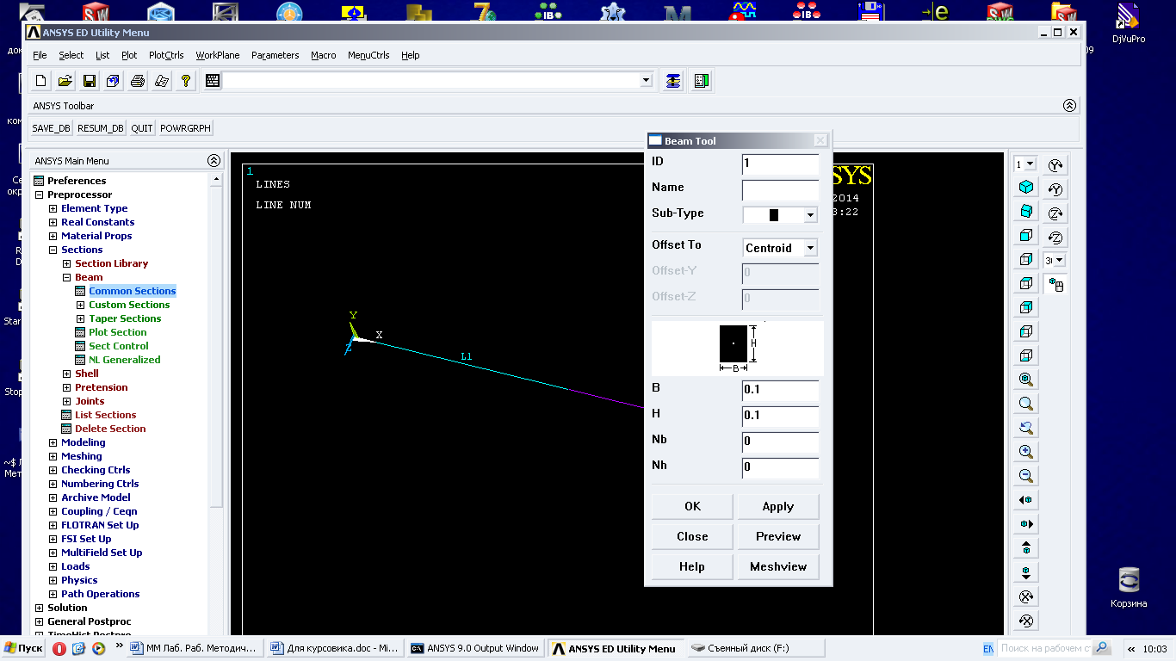Image resolution: width=1176 pixels, height=661 pixels.
Task: Open the PlotCtrls menu
Action: point(166,55)
